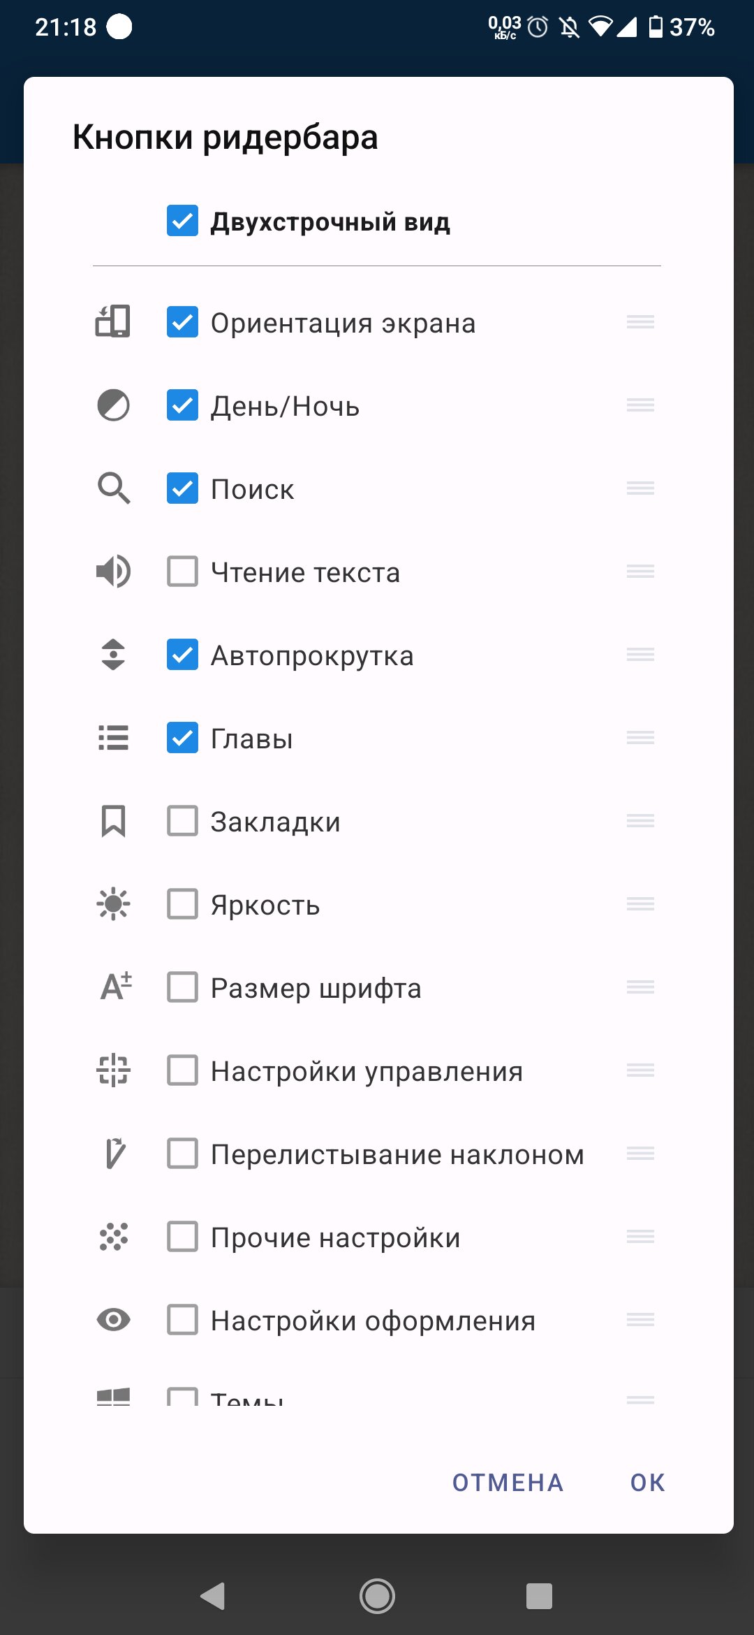
Task: Confirm with the OK button
Action: [648, 1483]
